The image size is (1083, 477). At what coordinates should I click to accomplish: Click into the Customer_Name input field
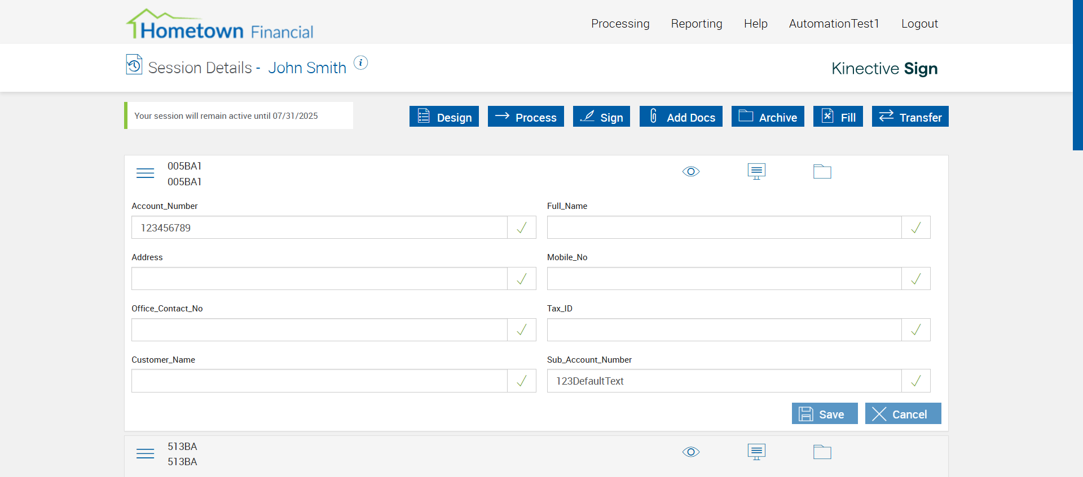pyautogui.click(x=319, y=381)
